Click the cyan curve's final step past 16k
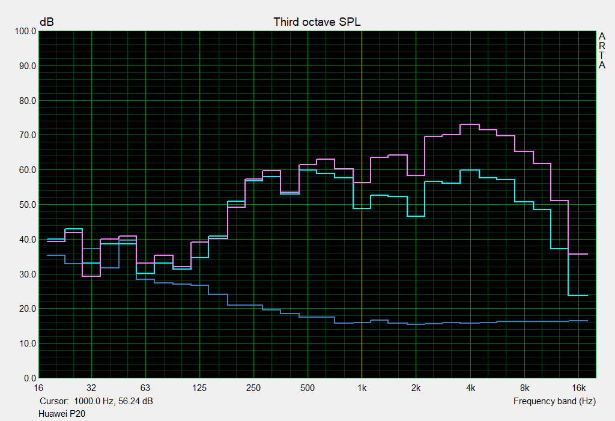615x421 pixels. click(578, 295)
